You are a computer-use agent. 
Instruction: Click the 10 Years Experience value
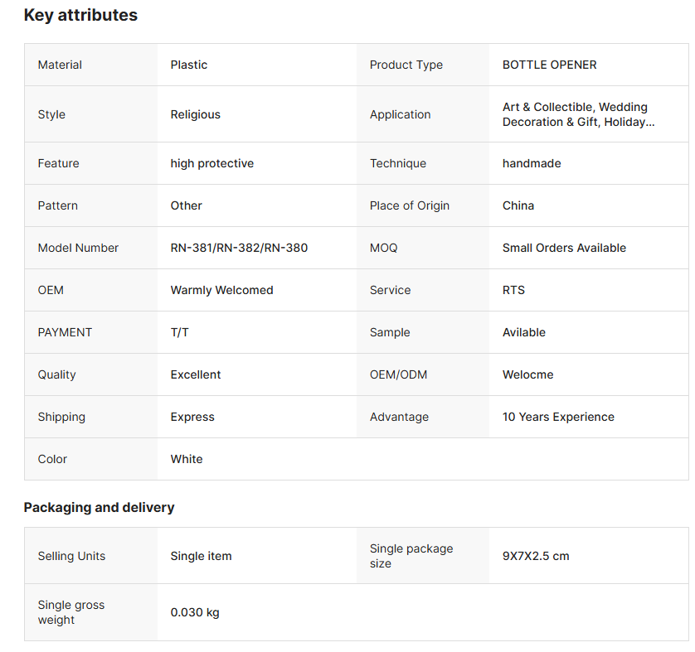558,417
